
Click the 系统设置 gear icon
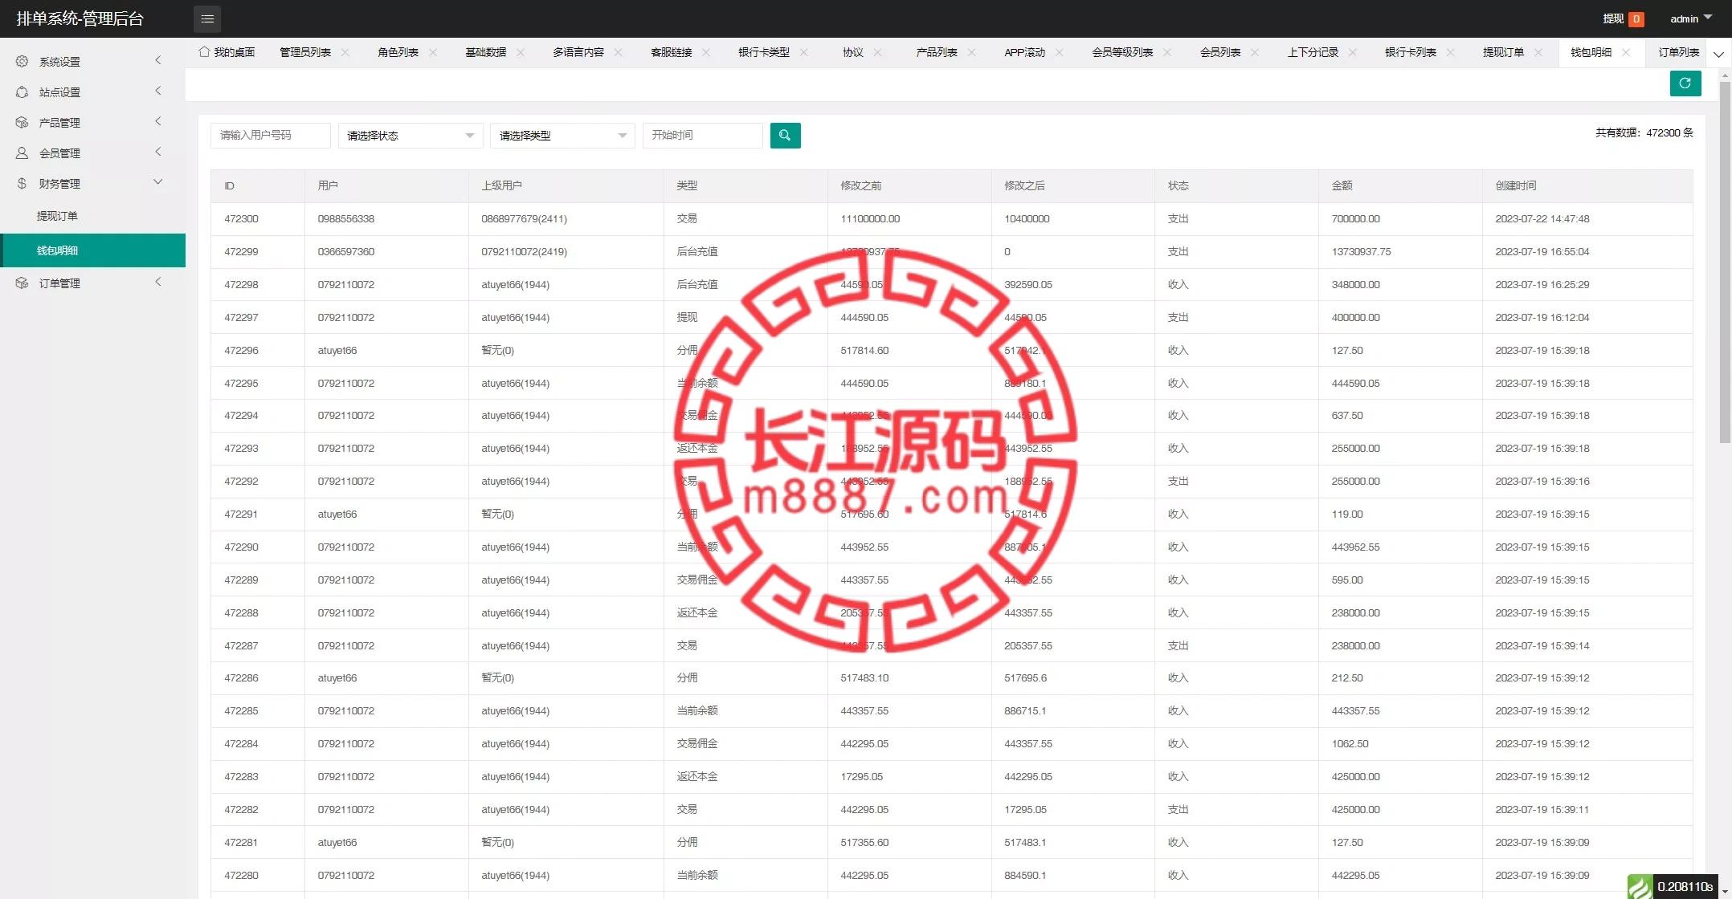pyautogui.click(x=22, y=61)
